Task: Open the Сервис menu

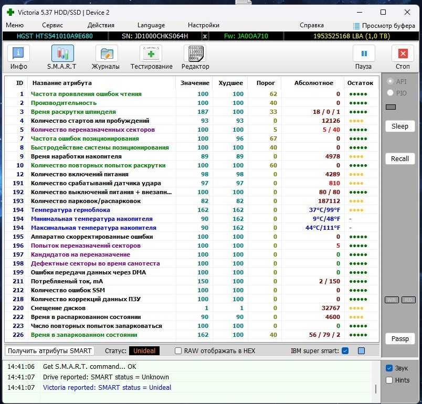Action: (x=52, y=25)
